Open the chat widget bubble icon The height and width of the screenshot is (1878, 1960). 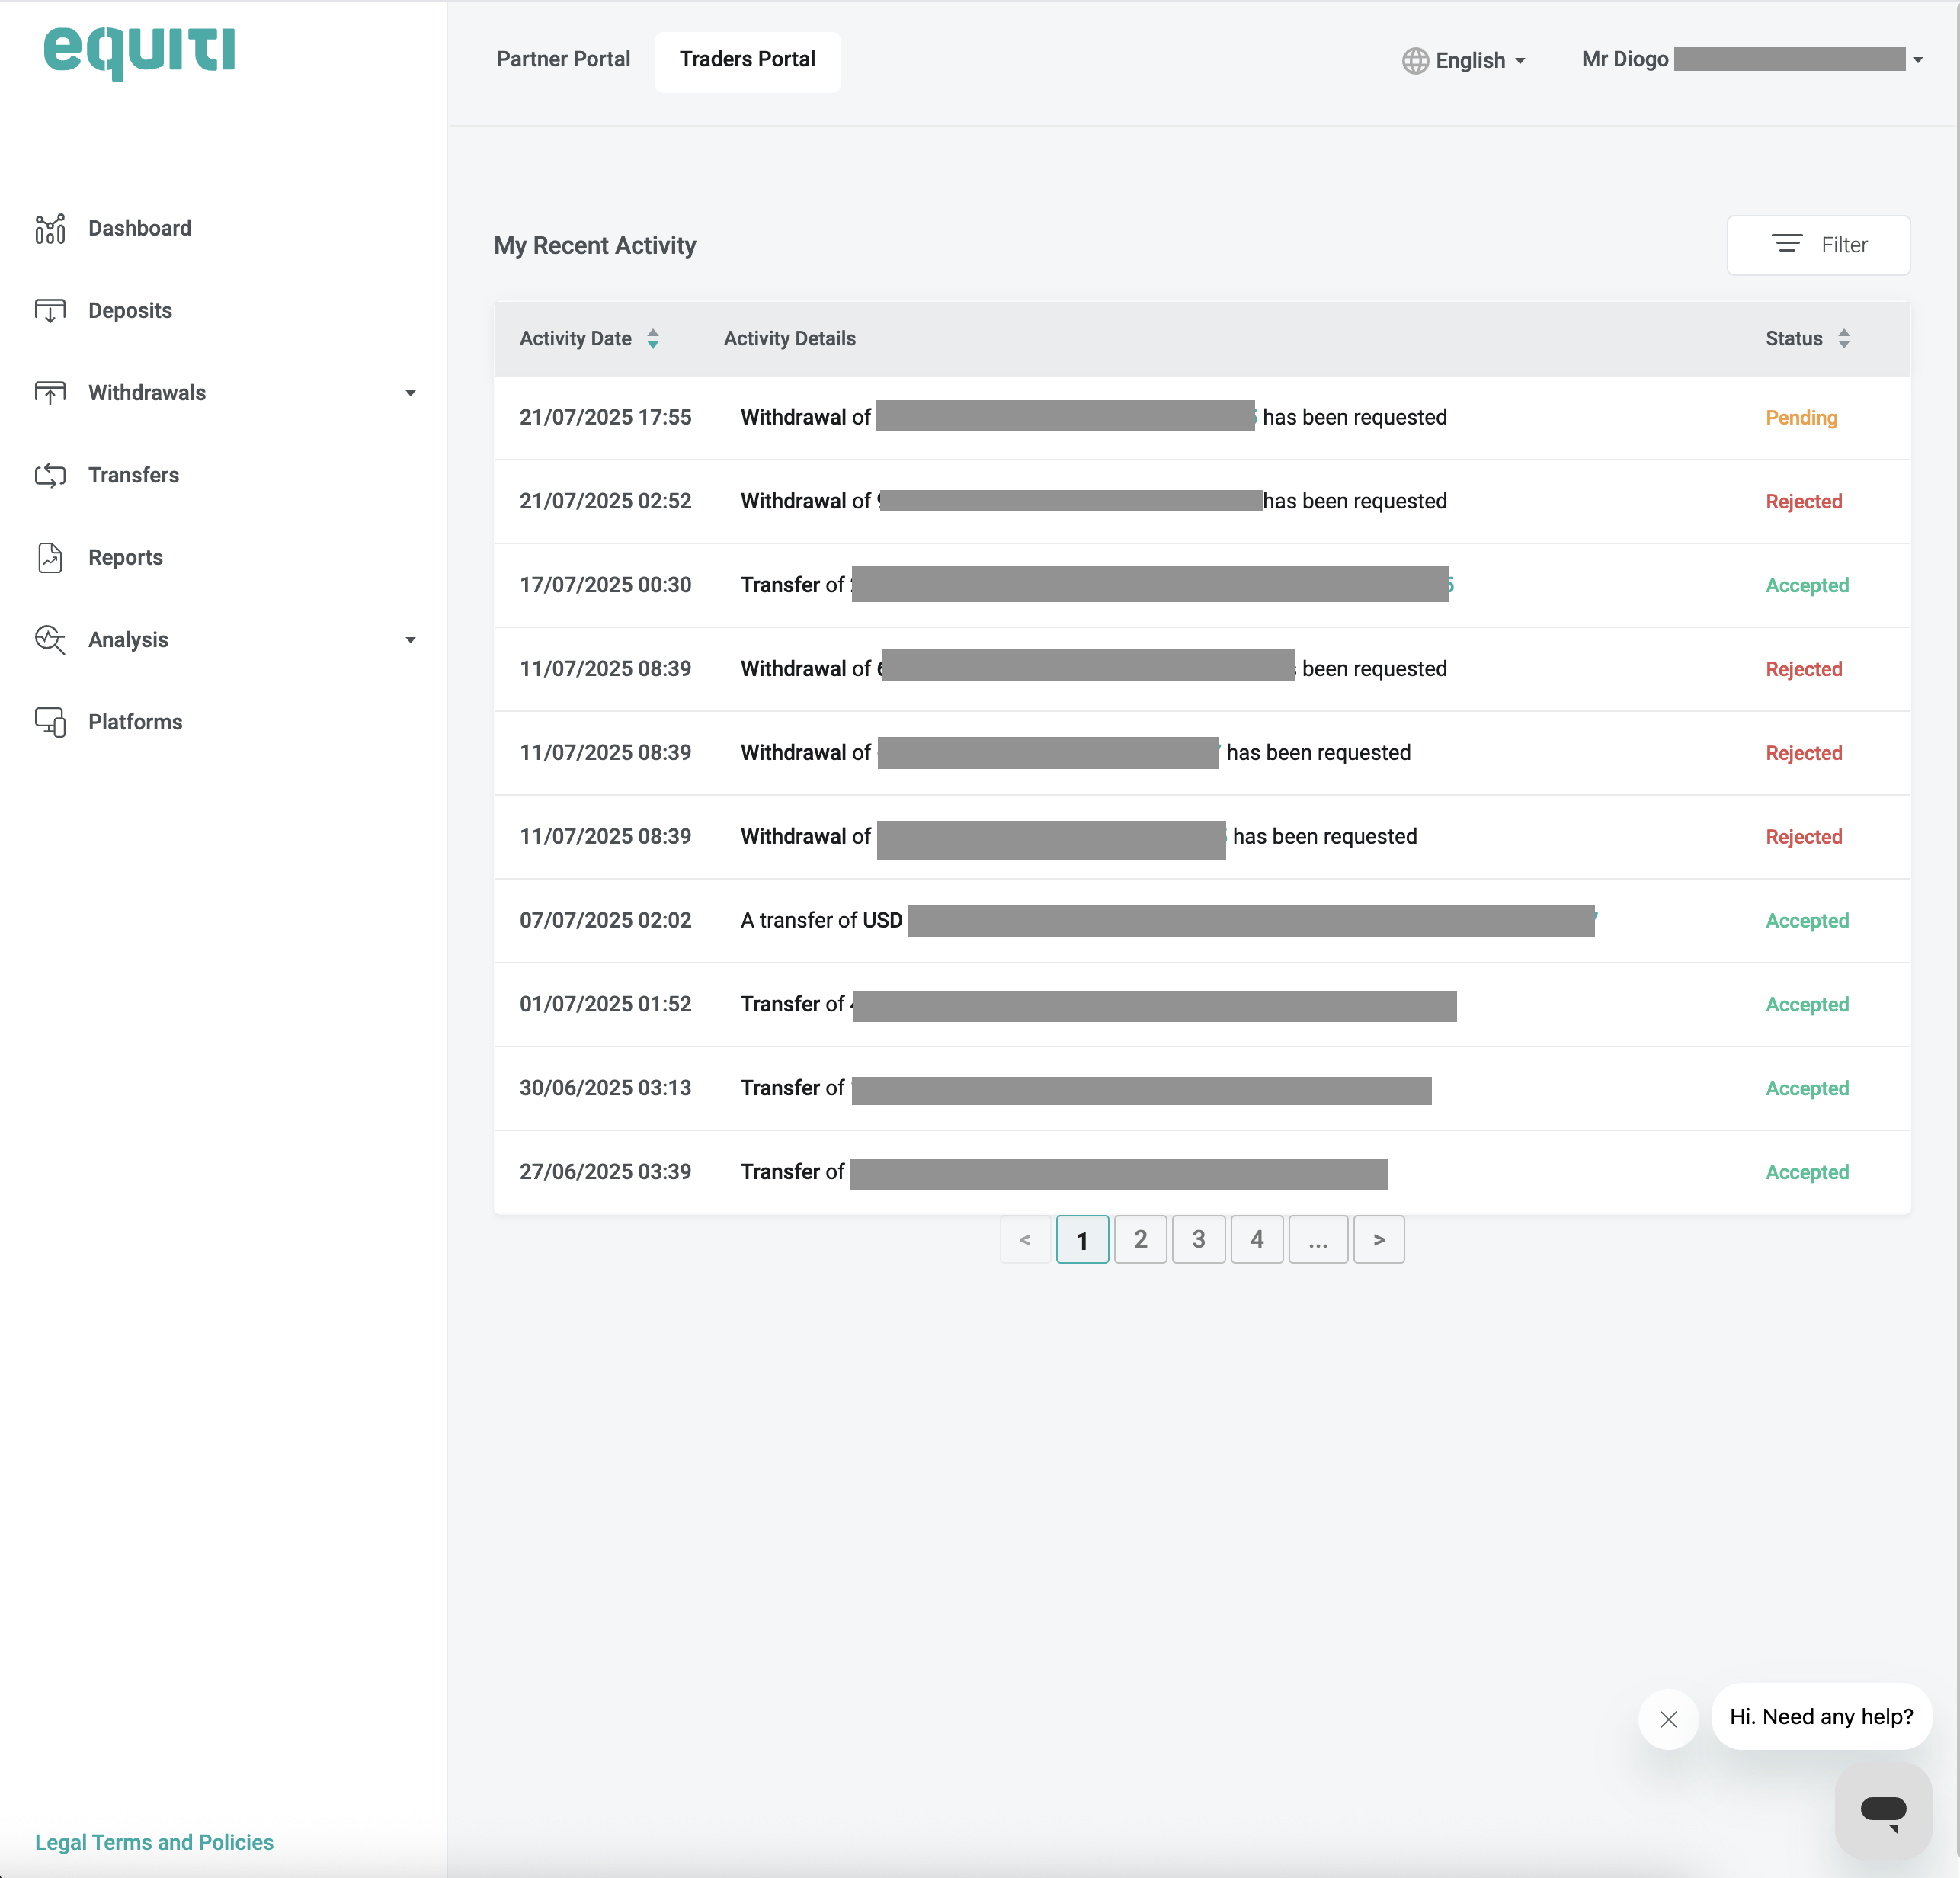[x=1882, y=1811]
